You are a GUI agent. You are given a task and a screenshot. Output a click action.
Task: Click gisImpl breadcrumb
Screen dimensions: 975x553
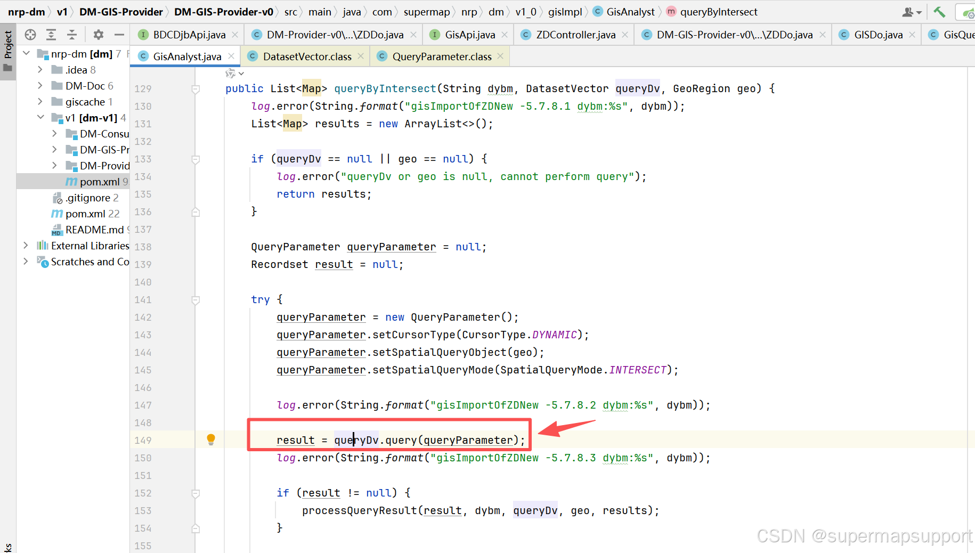(565, 12)
